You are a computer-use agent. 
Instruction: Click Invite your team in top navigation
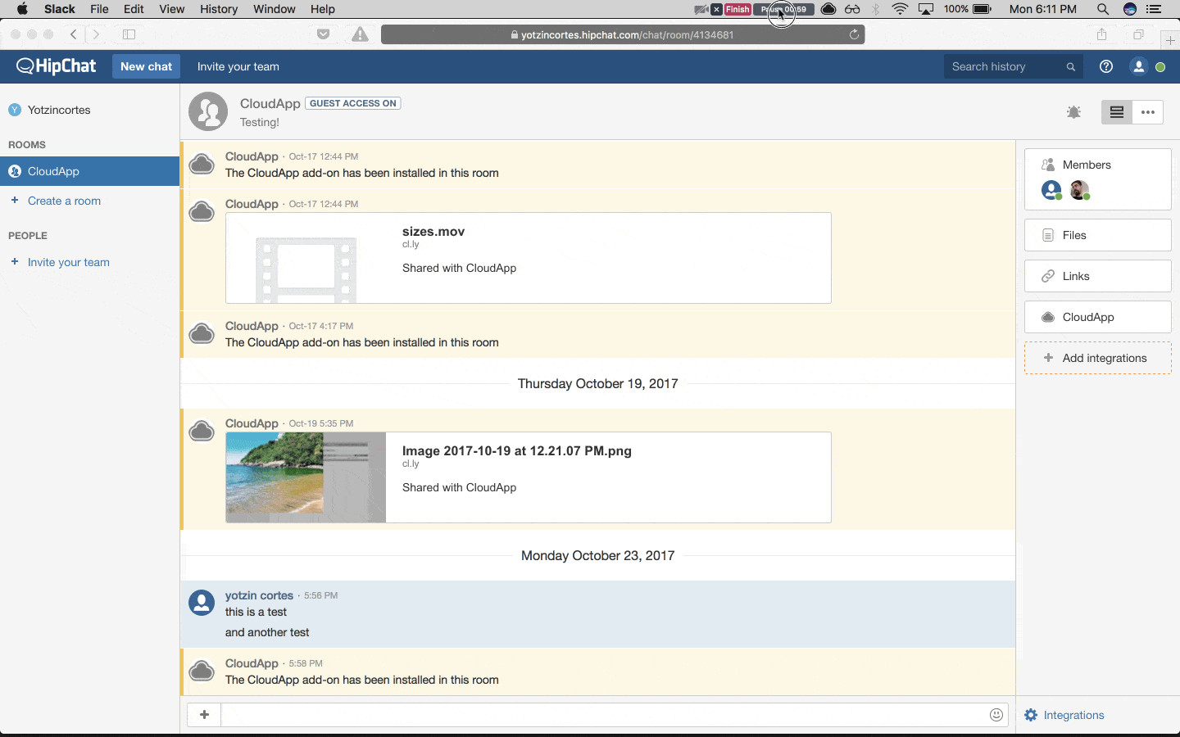238,67
